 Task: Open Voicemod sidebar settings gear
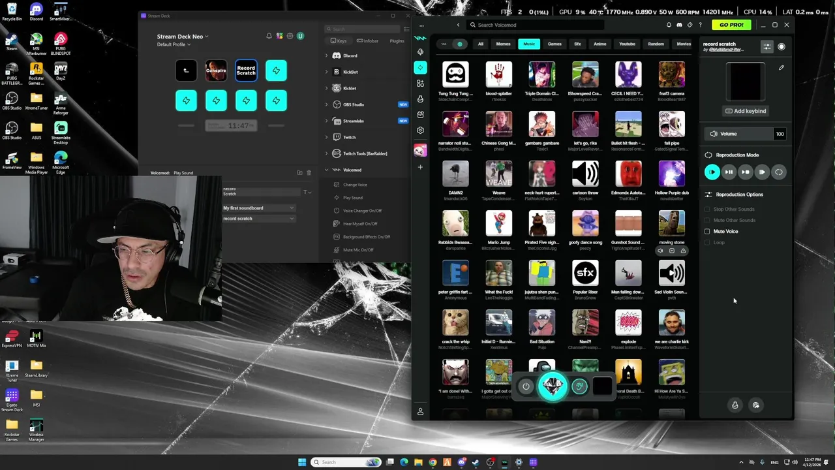point(420,130)
